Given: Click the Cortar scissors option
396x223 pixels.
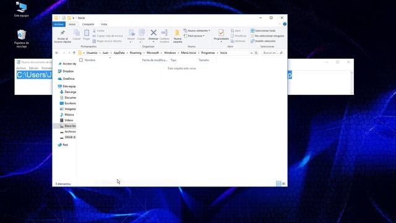Looking at the screenshot, I should point(98,30).
